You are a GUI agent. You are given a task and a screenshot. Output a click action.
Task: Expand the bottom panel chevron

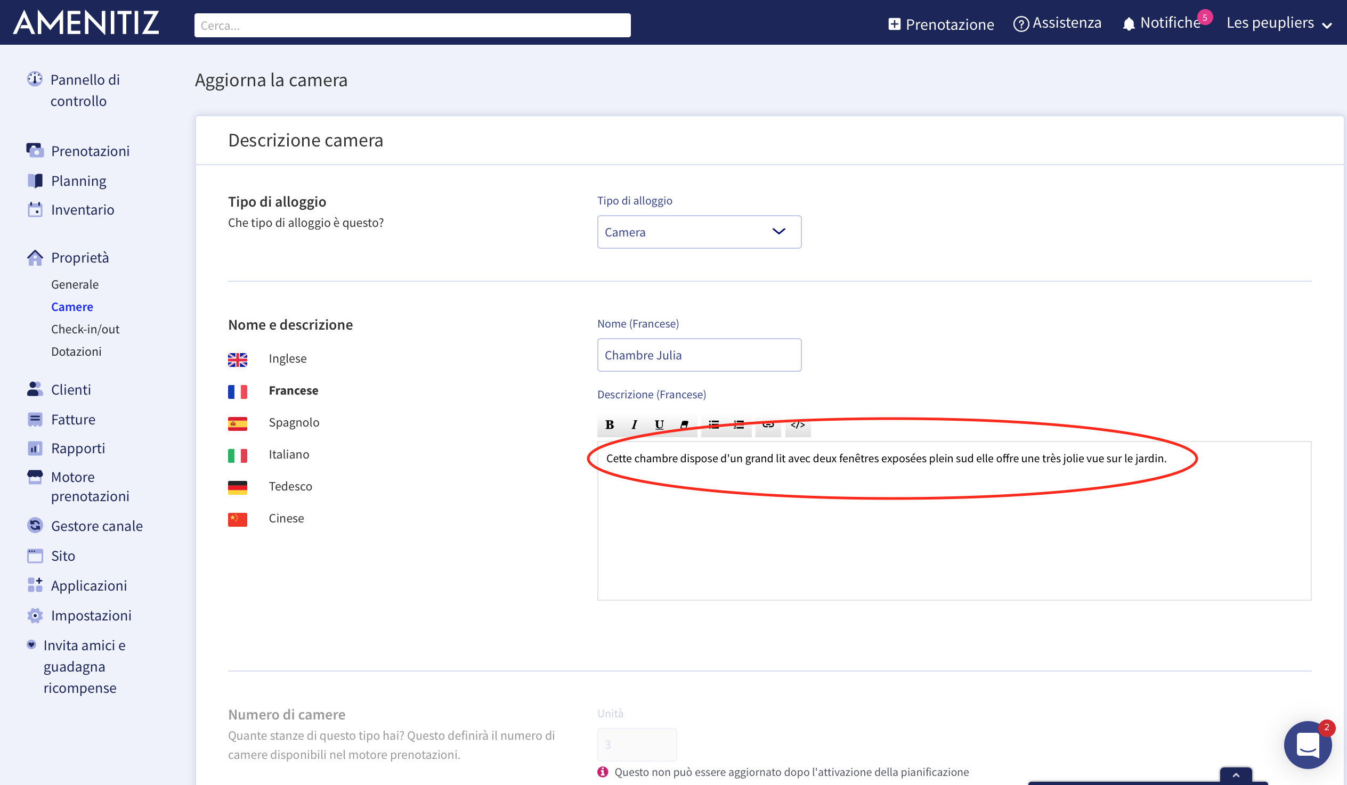tap(1235, 775)
